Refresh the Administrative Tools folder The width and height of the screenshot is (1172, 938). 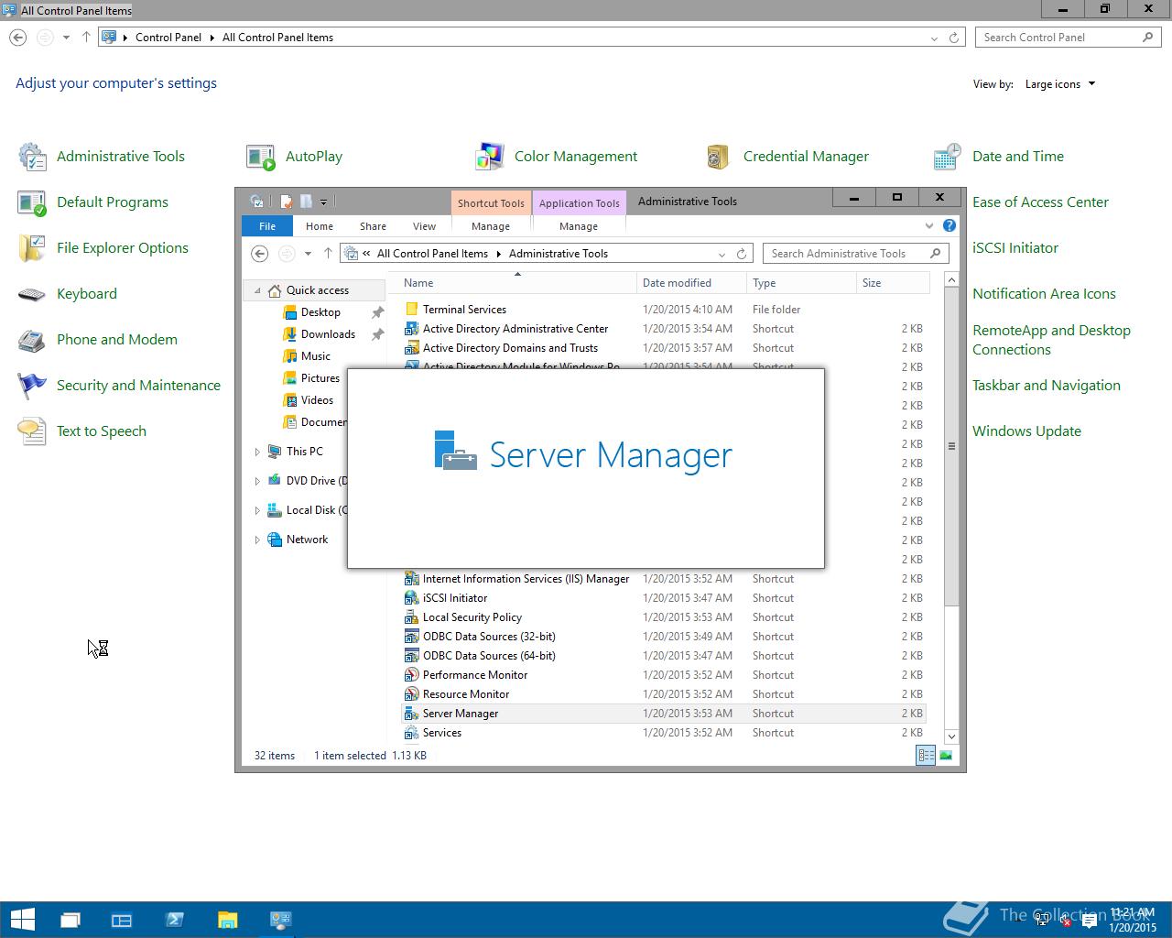pos(742,254)
